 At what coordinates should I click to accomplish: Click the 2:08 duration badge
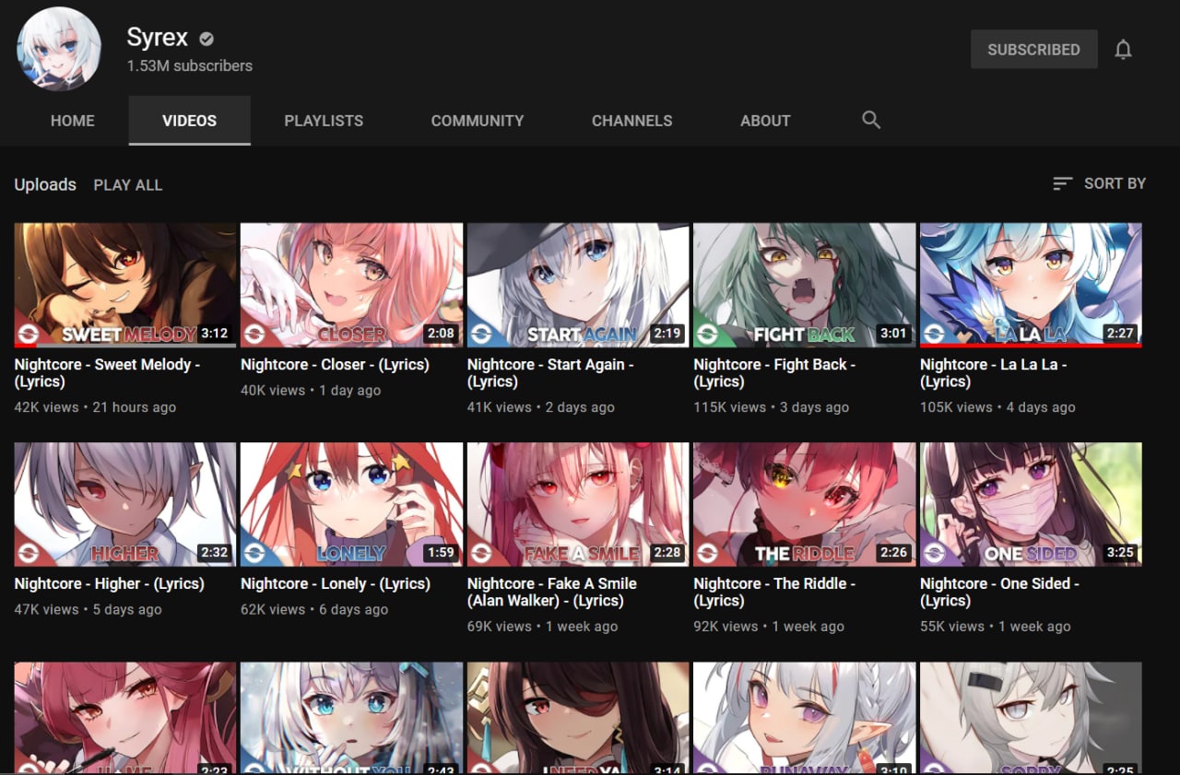[441, 334]
